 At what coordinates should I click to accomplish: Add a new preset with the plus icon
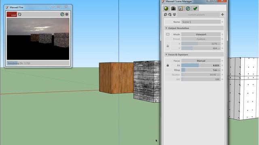point(223,14)
